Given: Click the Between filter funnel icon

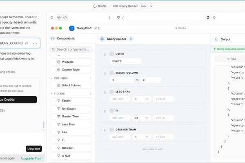Looking at the screenshot, I should pyautogui.click(x=59, y=148).
